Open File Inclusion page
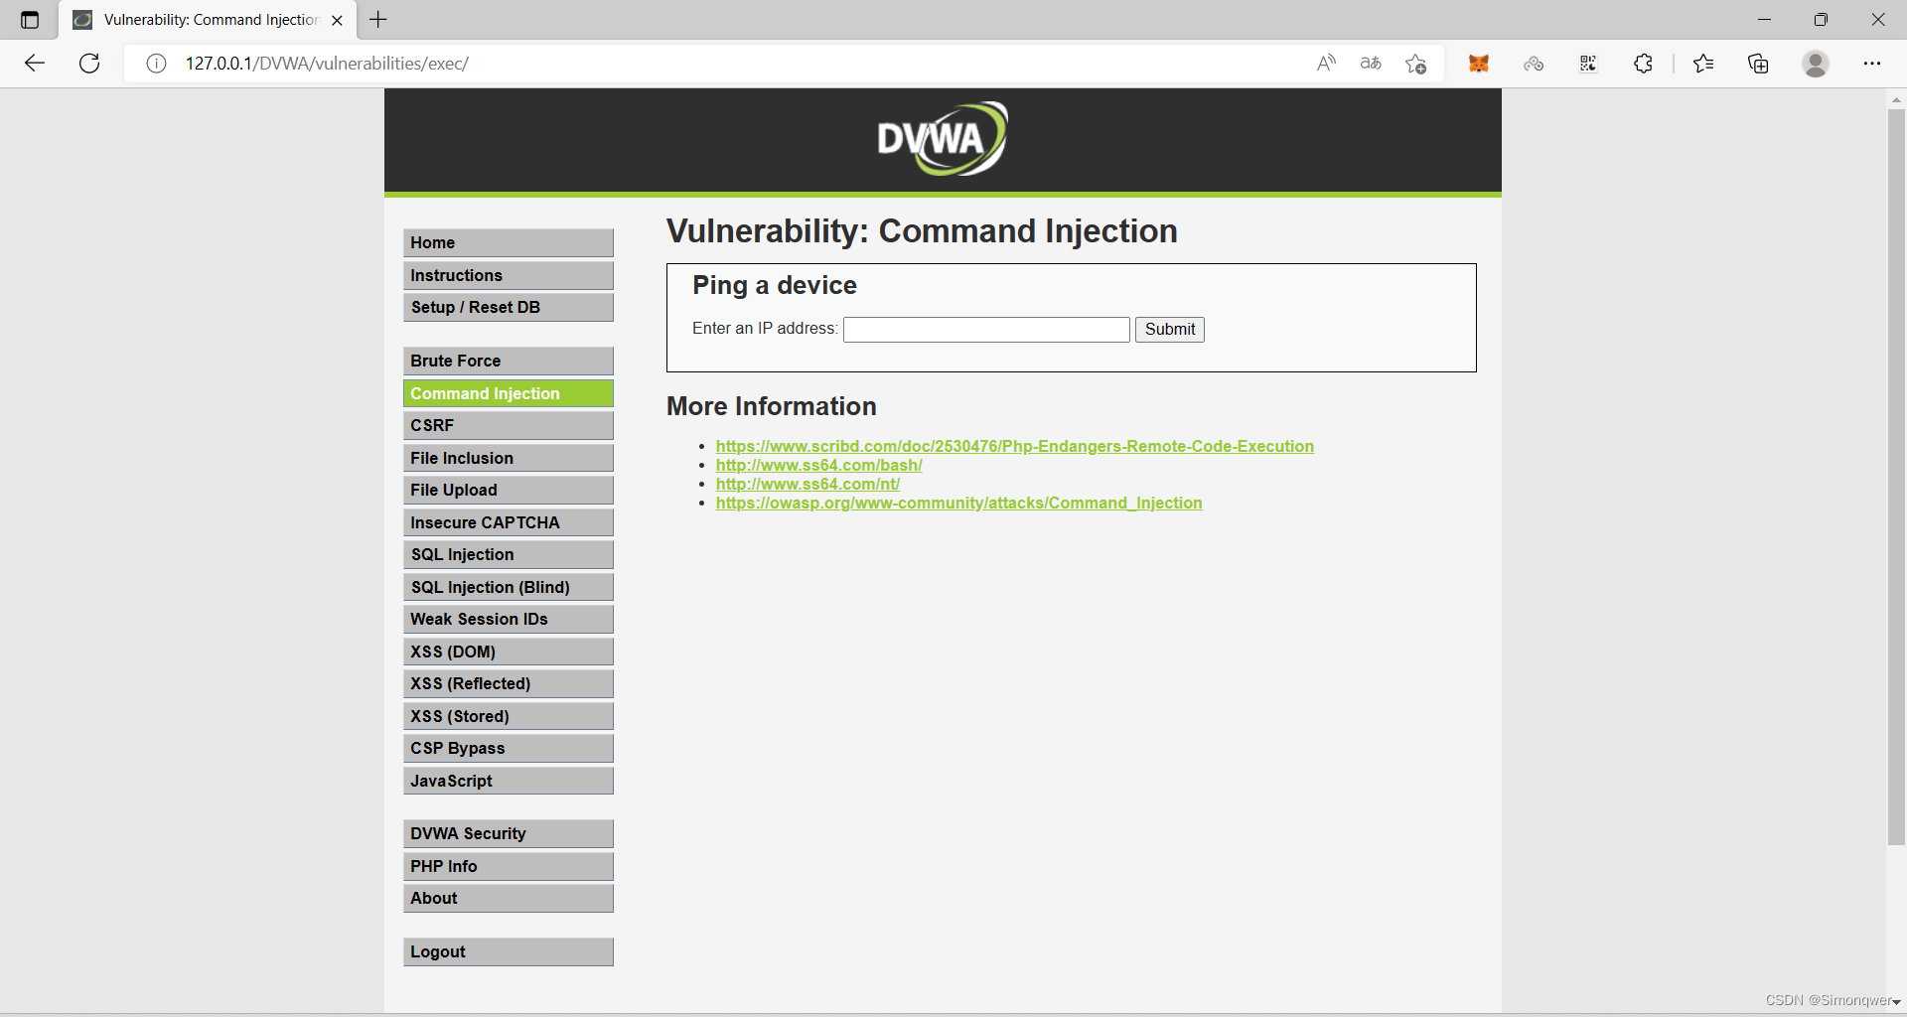Image resolution: width=1907 pixels, height=1017 pixels. coord(509,458)
